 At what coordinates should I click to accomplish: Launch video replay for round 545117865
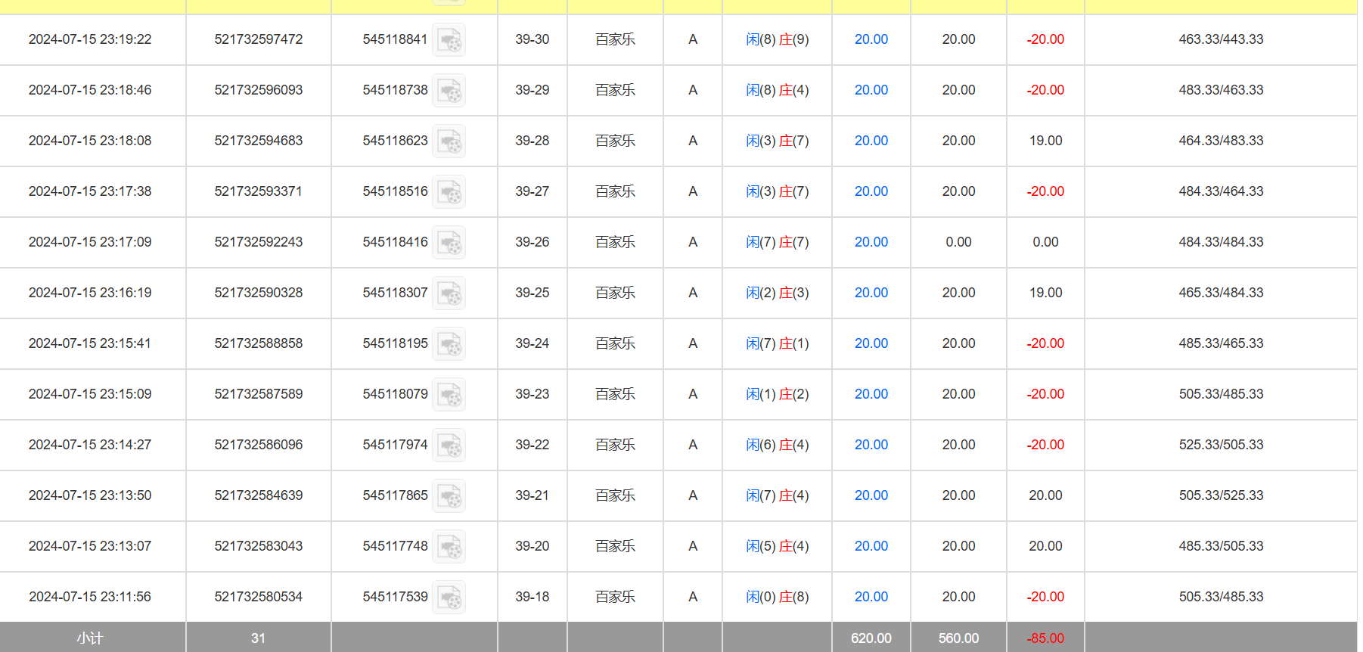click(449, 496)
